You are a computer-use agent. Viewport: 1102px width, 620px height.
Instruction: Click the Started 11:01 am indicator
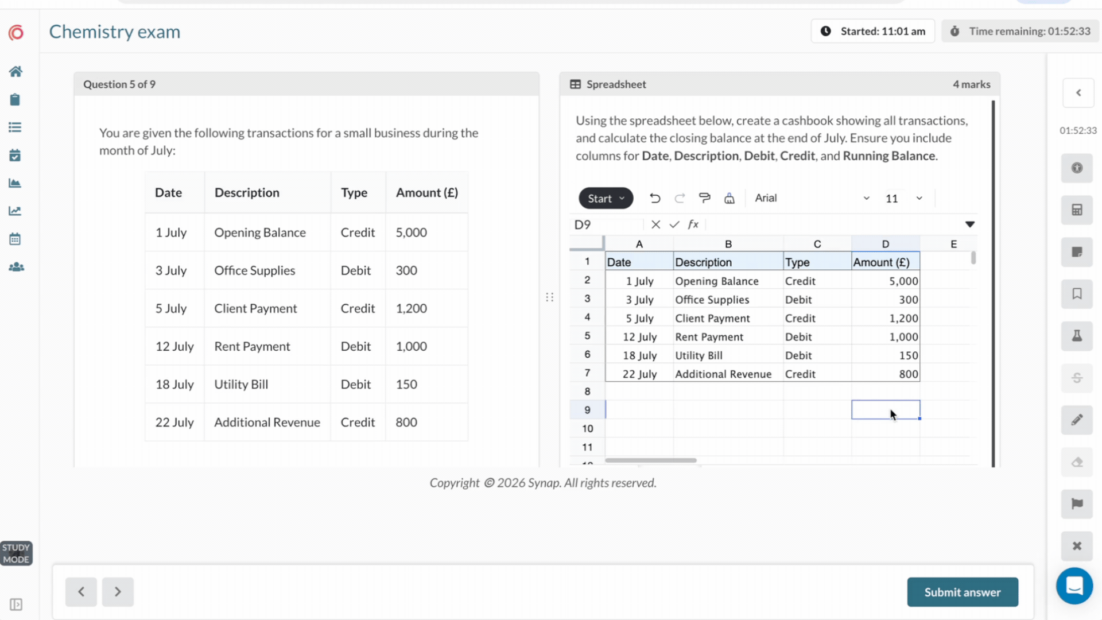(873, 31)
